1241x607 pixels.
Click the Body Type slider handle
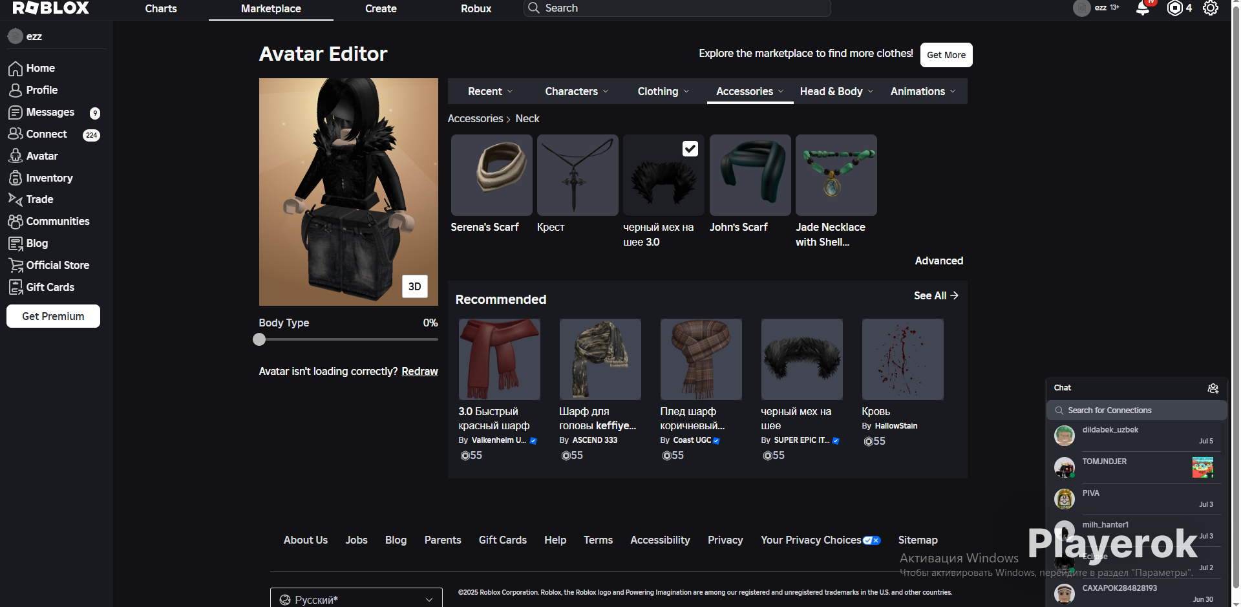[x=259, y=339]
